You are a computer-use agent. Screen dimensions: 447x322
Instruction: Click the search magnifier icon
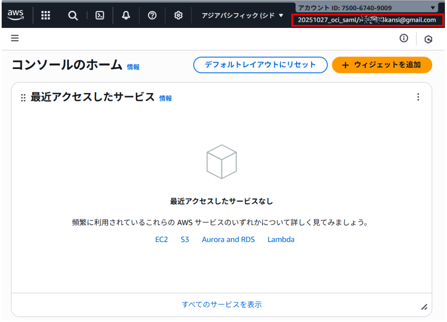click(73, 15)
